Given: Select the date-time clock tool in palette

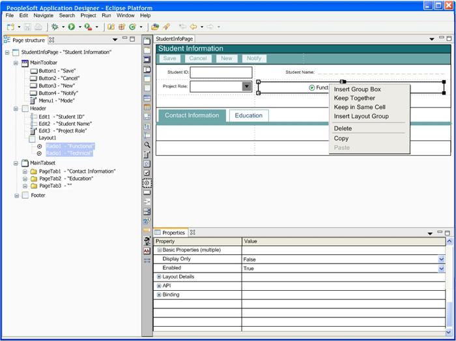Looking at the screenshot, I should pos(147,221).
